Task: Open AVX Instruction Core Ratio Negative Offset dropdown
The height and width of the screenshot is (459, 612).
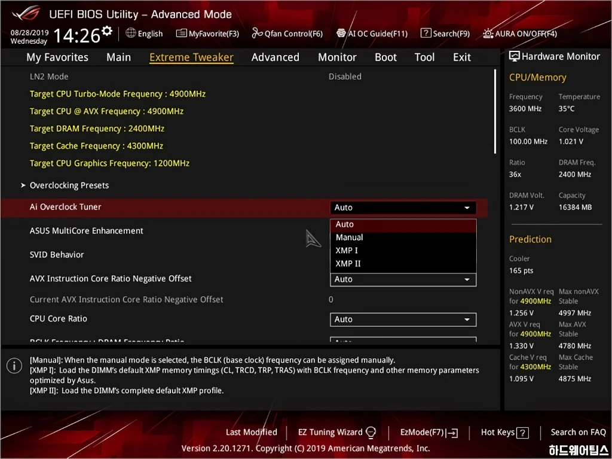Action: (403, 279)
